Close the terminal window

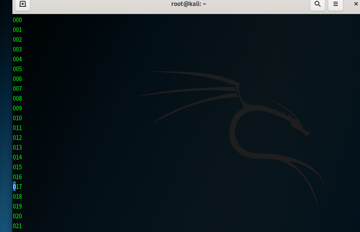(356, 4)
